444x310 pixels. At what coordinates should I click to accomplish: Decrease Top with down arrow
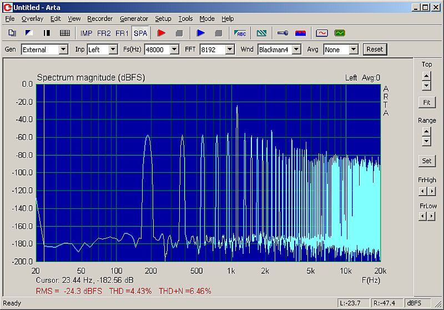[x=426, y=86]
